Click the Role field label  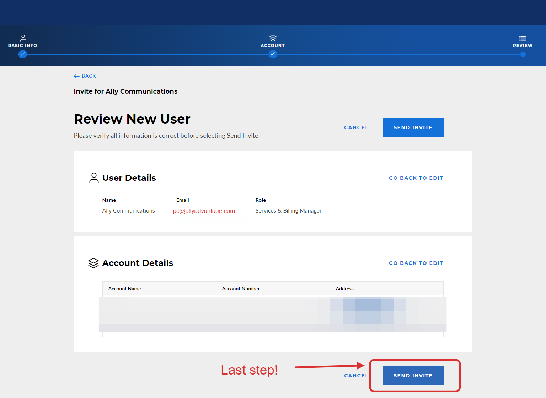pos(261,200)
